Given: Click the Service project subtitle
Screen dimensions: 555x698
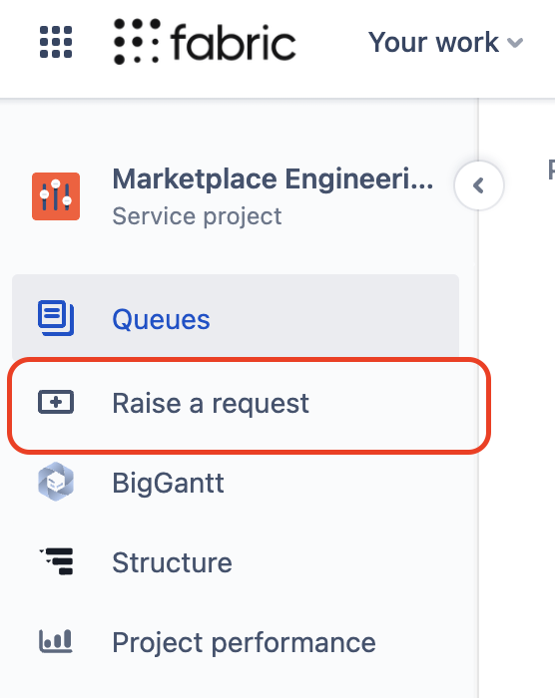Looking at the screenshot, I should [x=197, y=216].
